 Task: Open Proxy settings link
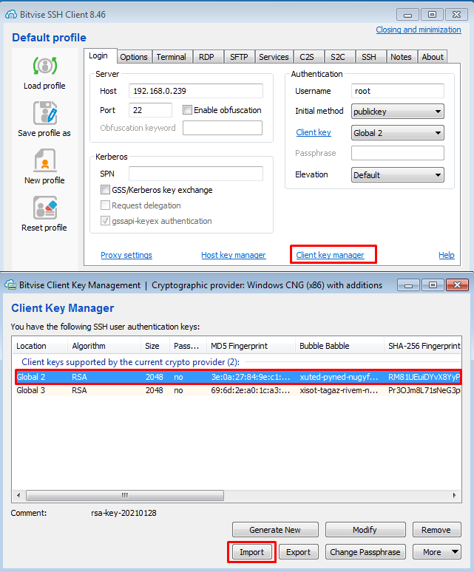point(126,255)
